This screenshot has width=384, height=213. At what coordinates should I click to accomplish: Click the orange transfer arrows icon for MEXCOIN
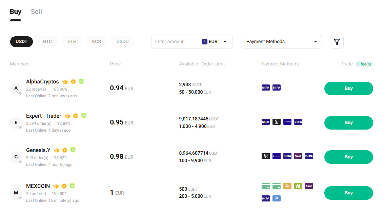(x=287, y=186)
